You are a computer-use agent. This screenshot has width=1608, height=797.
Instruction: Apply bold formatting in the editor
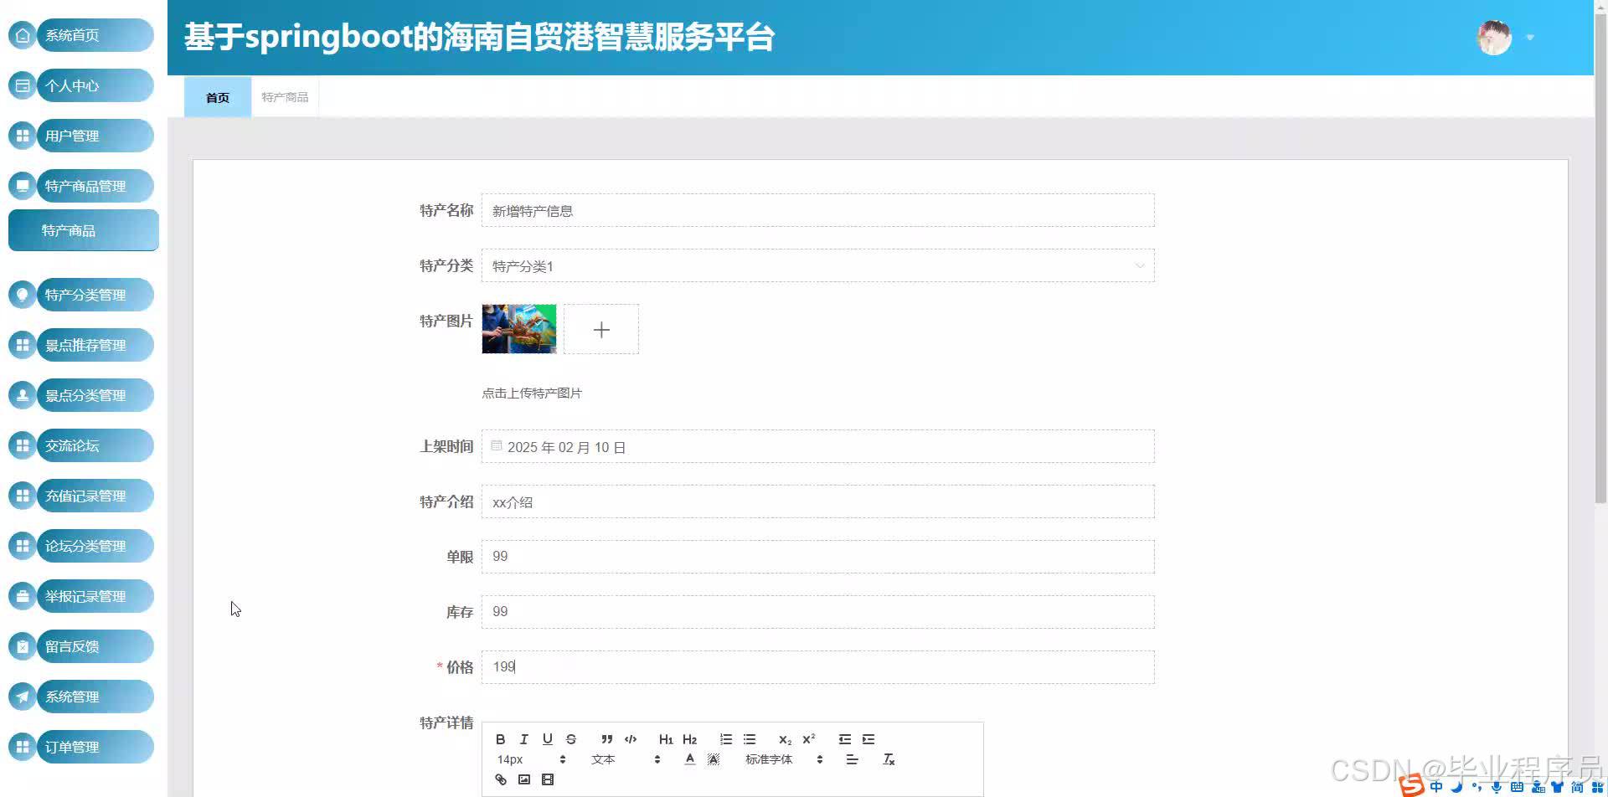(501, 739)
